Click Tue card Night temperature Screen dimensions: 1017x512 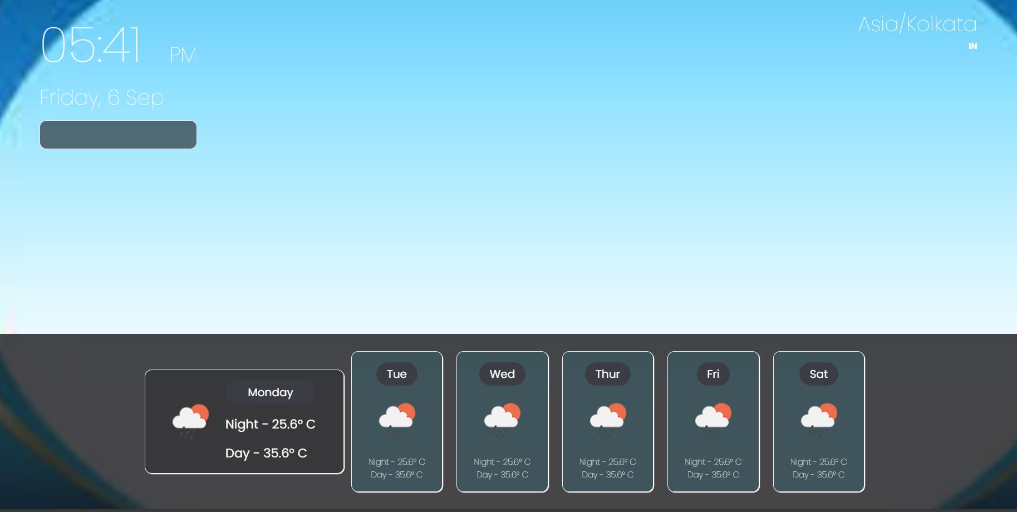pos(397,462)
